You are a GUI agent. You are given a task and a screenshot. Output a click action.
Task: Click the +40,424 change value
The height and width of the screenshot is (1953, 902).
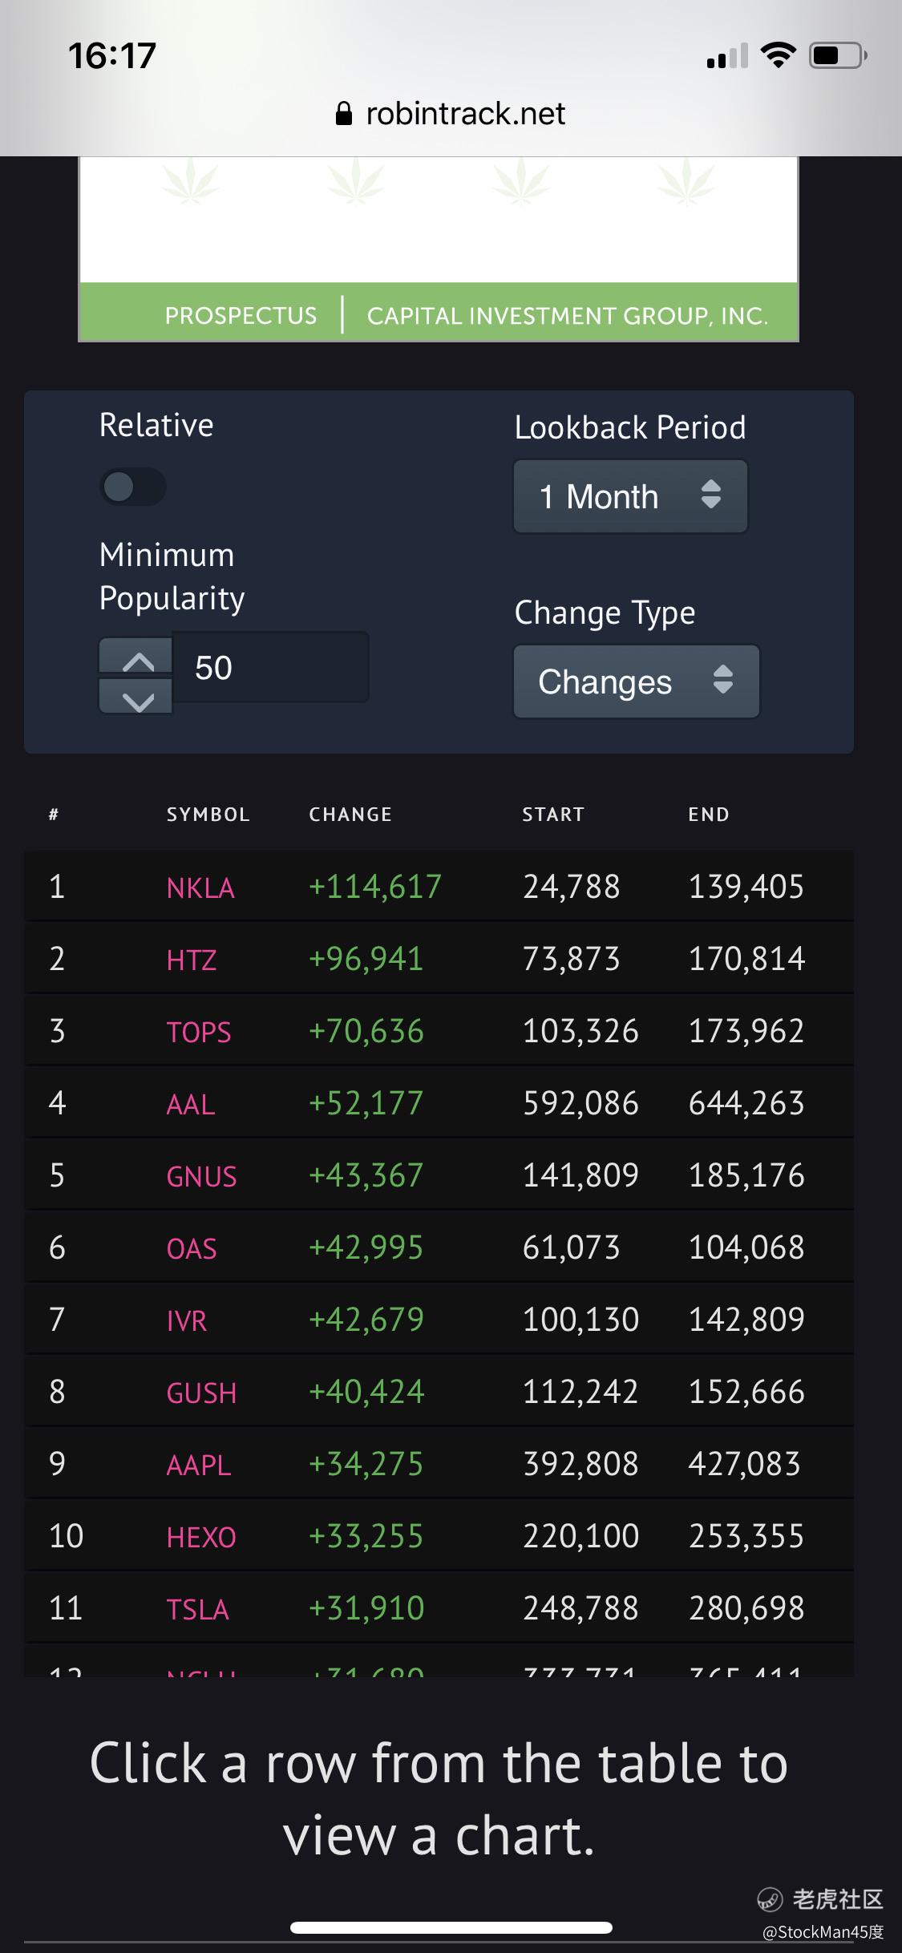366,1392
